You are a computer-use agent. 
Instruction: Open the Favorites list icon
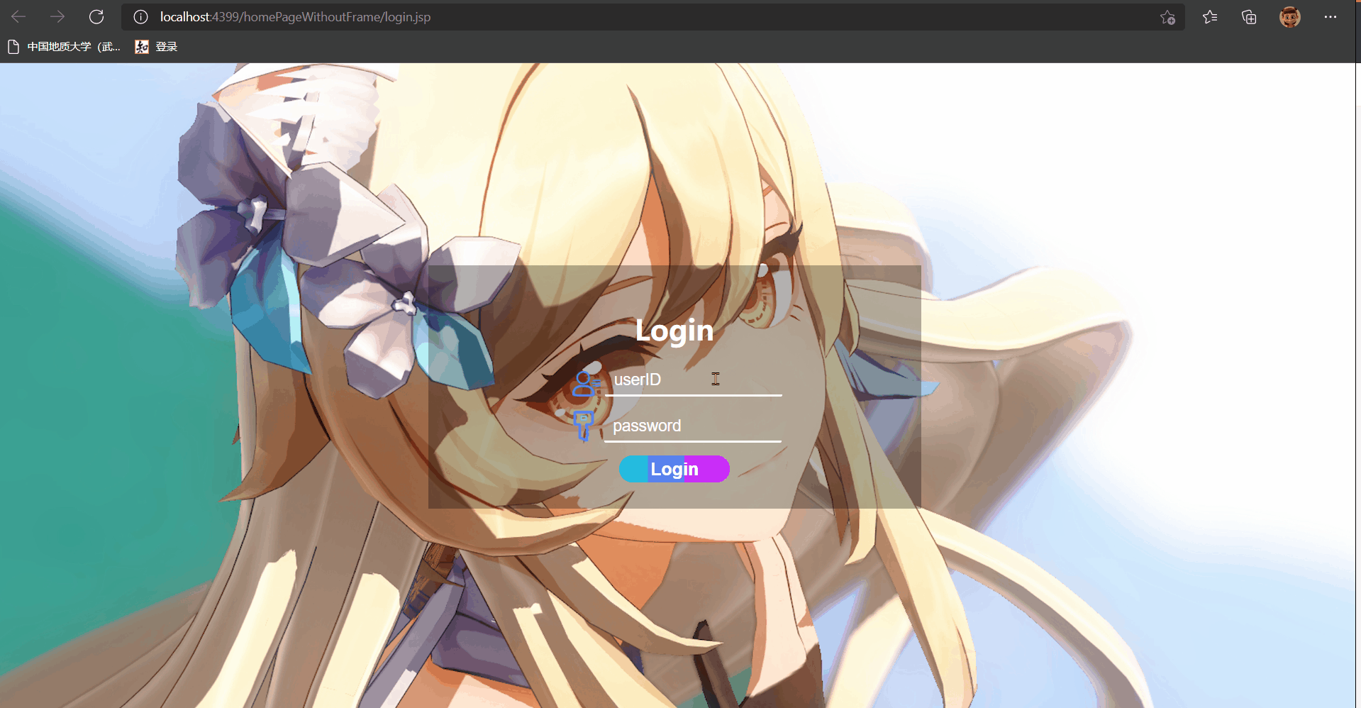click(x=1210, y=17)
